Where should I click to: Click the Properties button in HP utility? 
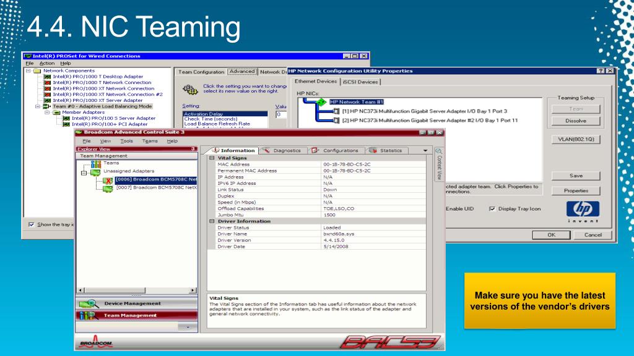(576, 191)
